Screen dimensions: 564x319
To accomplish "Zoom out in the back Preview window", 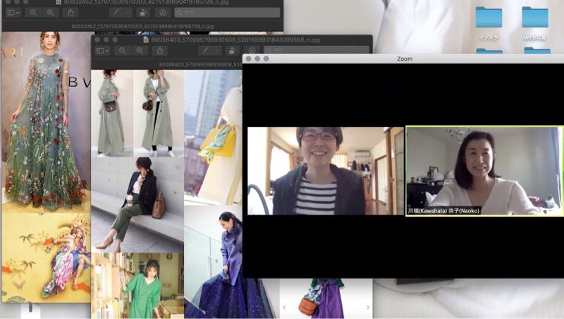I will (x=33, y=13).
